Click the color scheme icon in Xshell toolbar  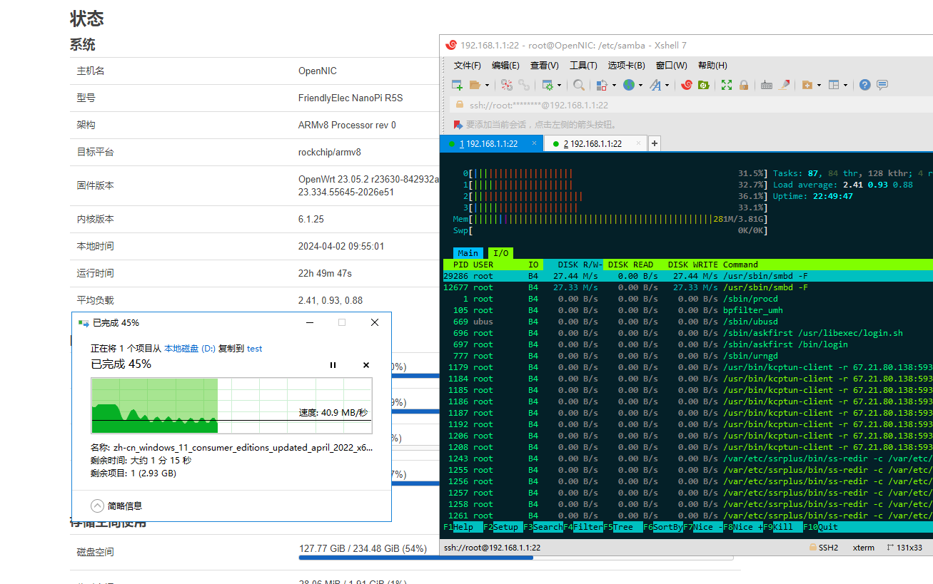point(601,85)
